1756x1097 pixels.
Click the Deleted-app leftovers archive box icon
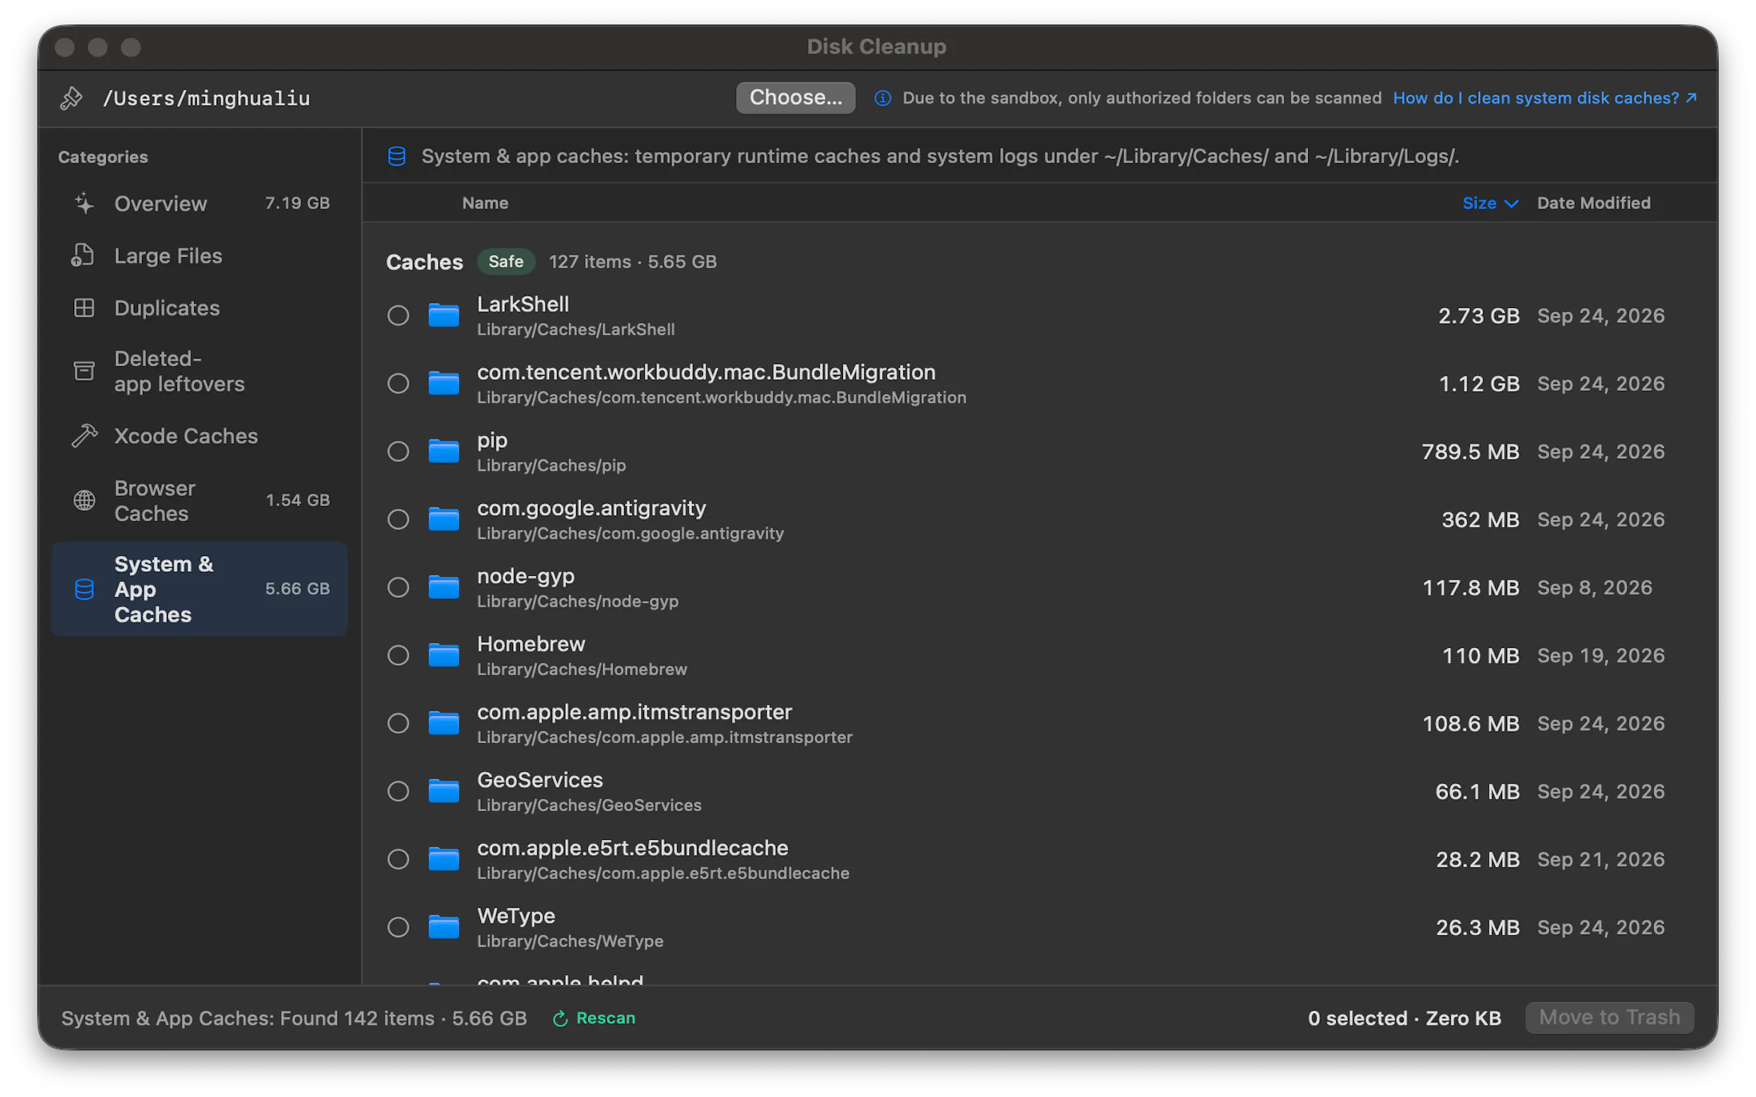point(84,371)
